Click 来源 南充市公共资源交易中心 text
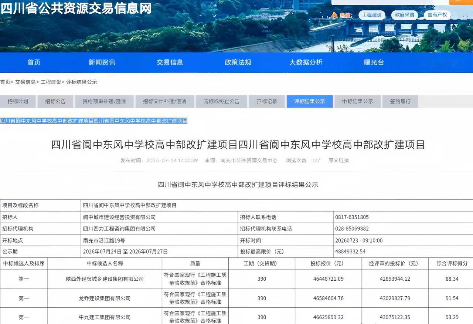The width and height of the screenshot is (473, 324). 241,161
